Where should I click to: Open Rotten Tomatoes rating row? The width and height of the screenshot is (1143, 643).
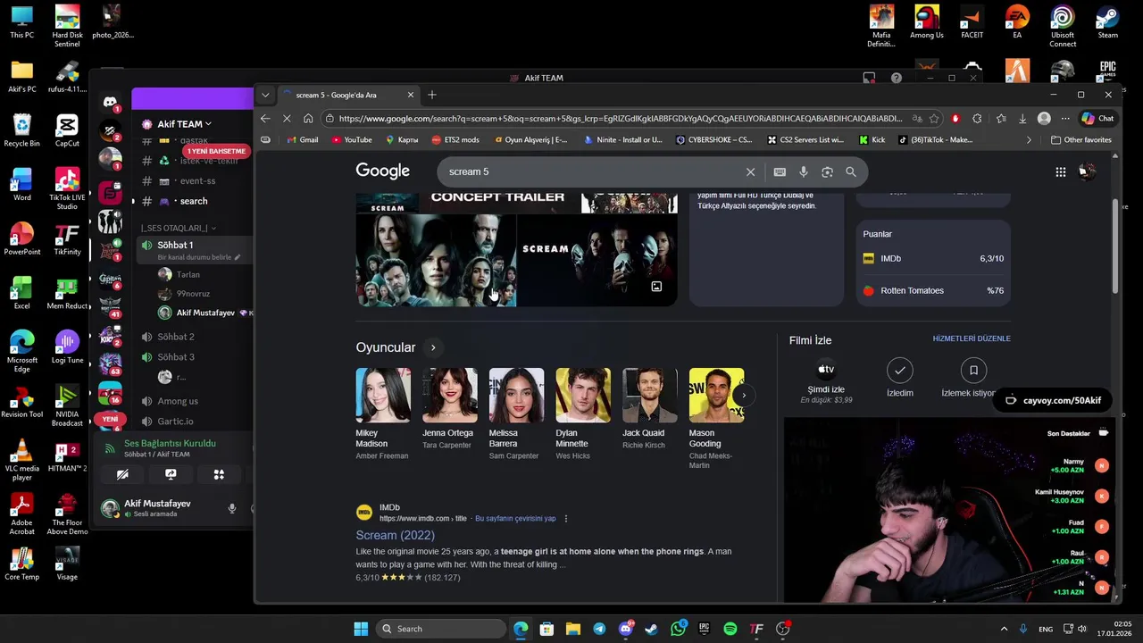point(933,290)
